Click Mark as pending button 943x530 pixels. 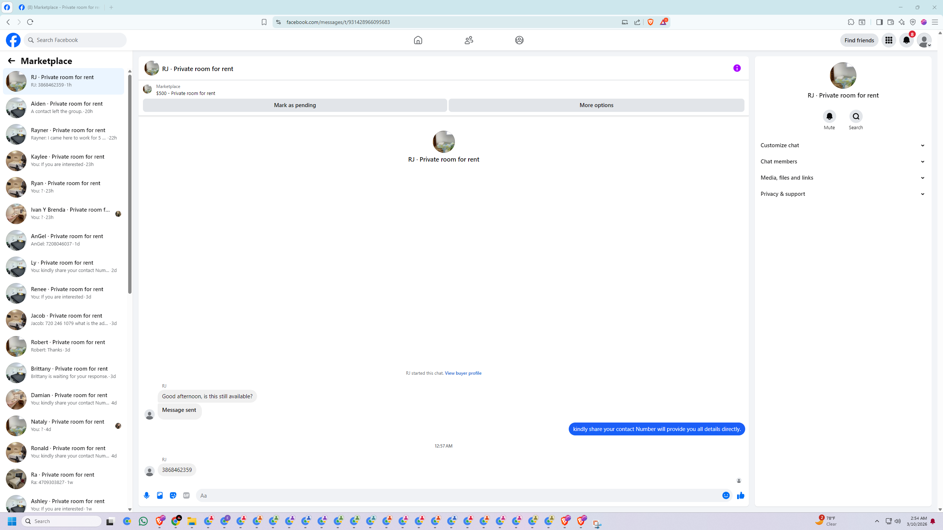(295, 105)
